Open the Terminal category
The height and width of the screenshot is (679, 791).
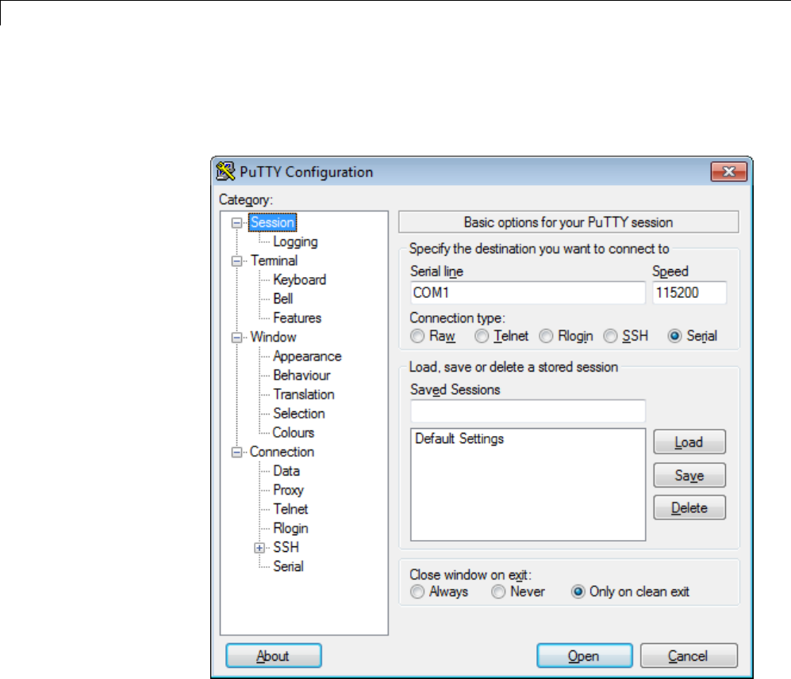pos(274,261)
